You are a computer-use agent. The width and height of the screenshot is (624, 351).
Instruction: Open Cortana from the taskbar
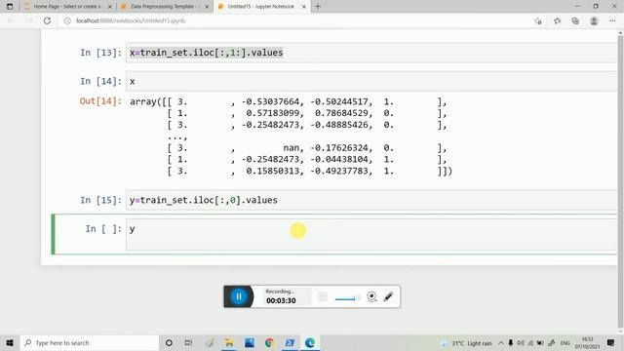(x=169, y=342)
